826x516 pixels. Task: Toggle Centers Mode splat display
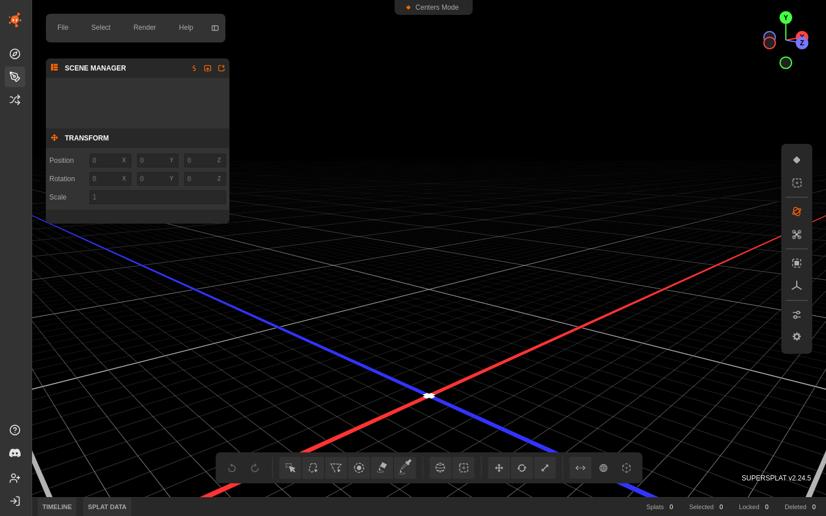[x=797, y=160]
